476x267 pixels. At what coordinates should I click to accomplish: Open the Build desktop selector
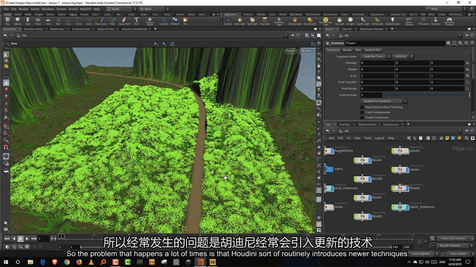click(x=121, y=9)
